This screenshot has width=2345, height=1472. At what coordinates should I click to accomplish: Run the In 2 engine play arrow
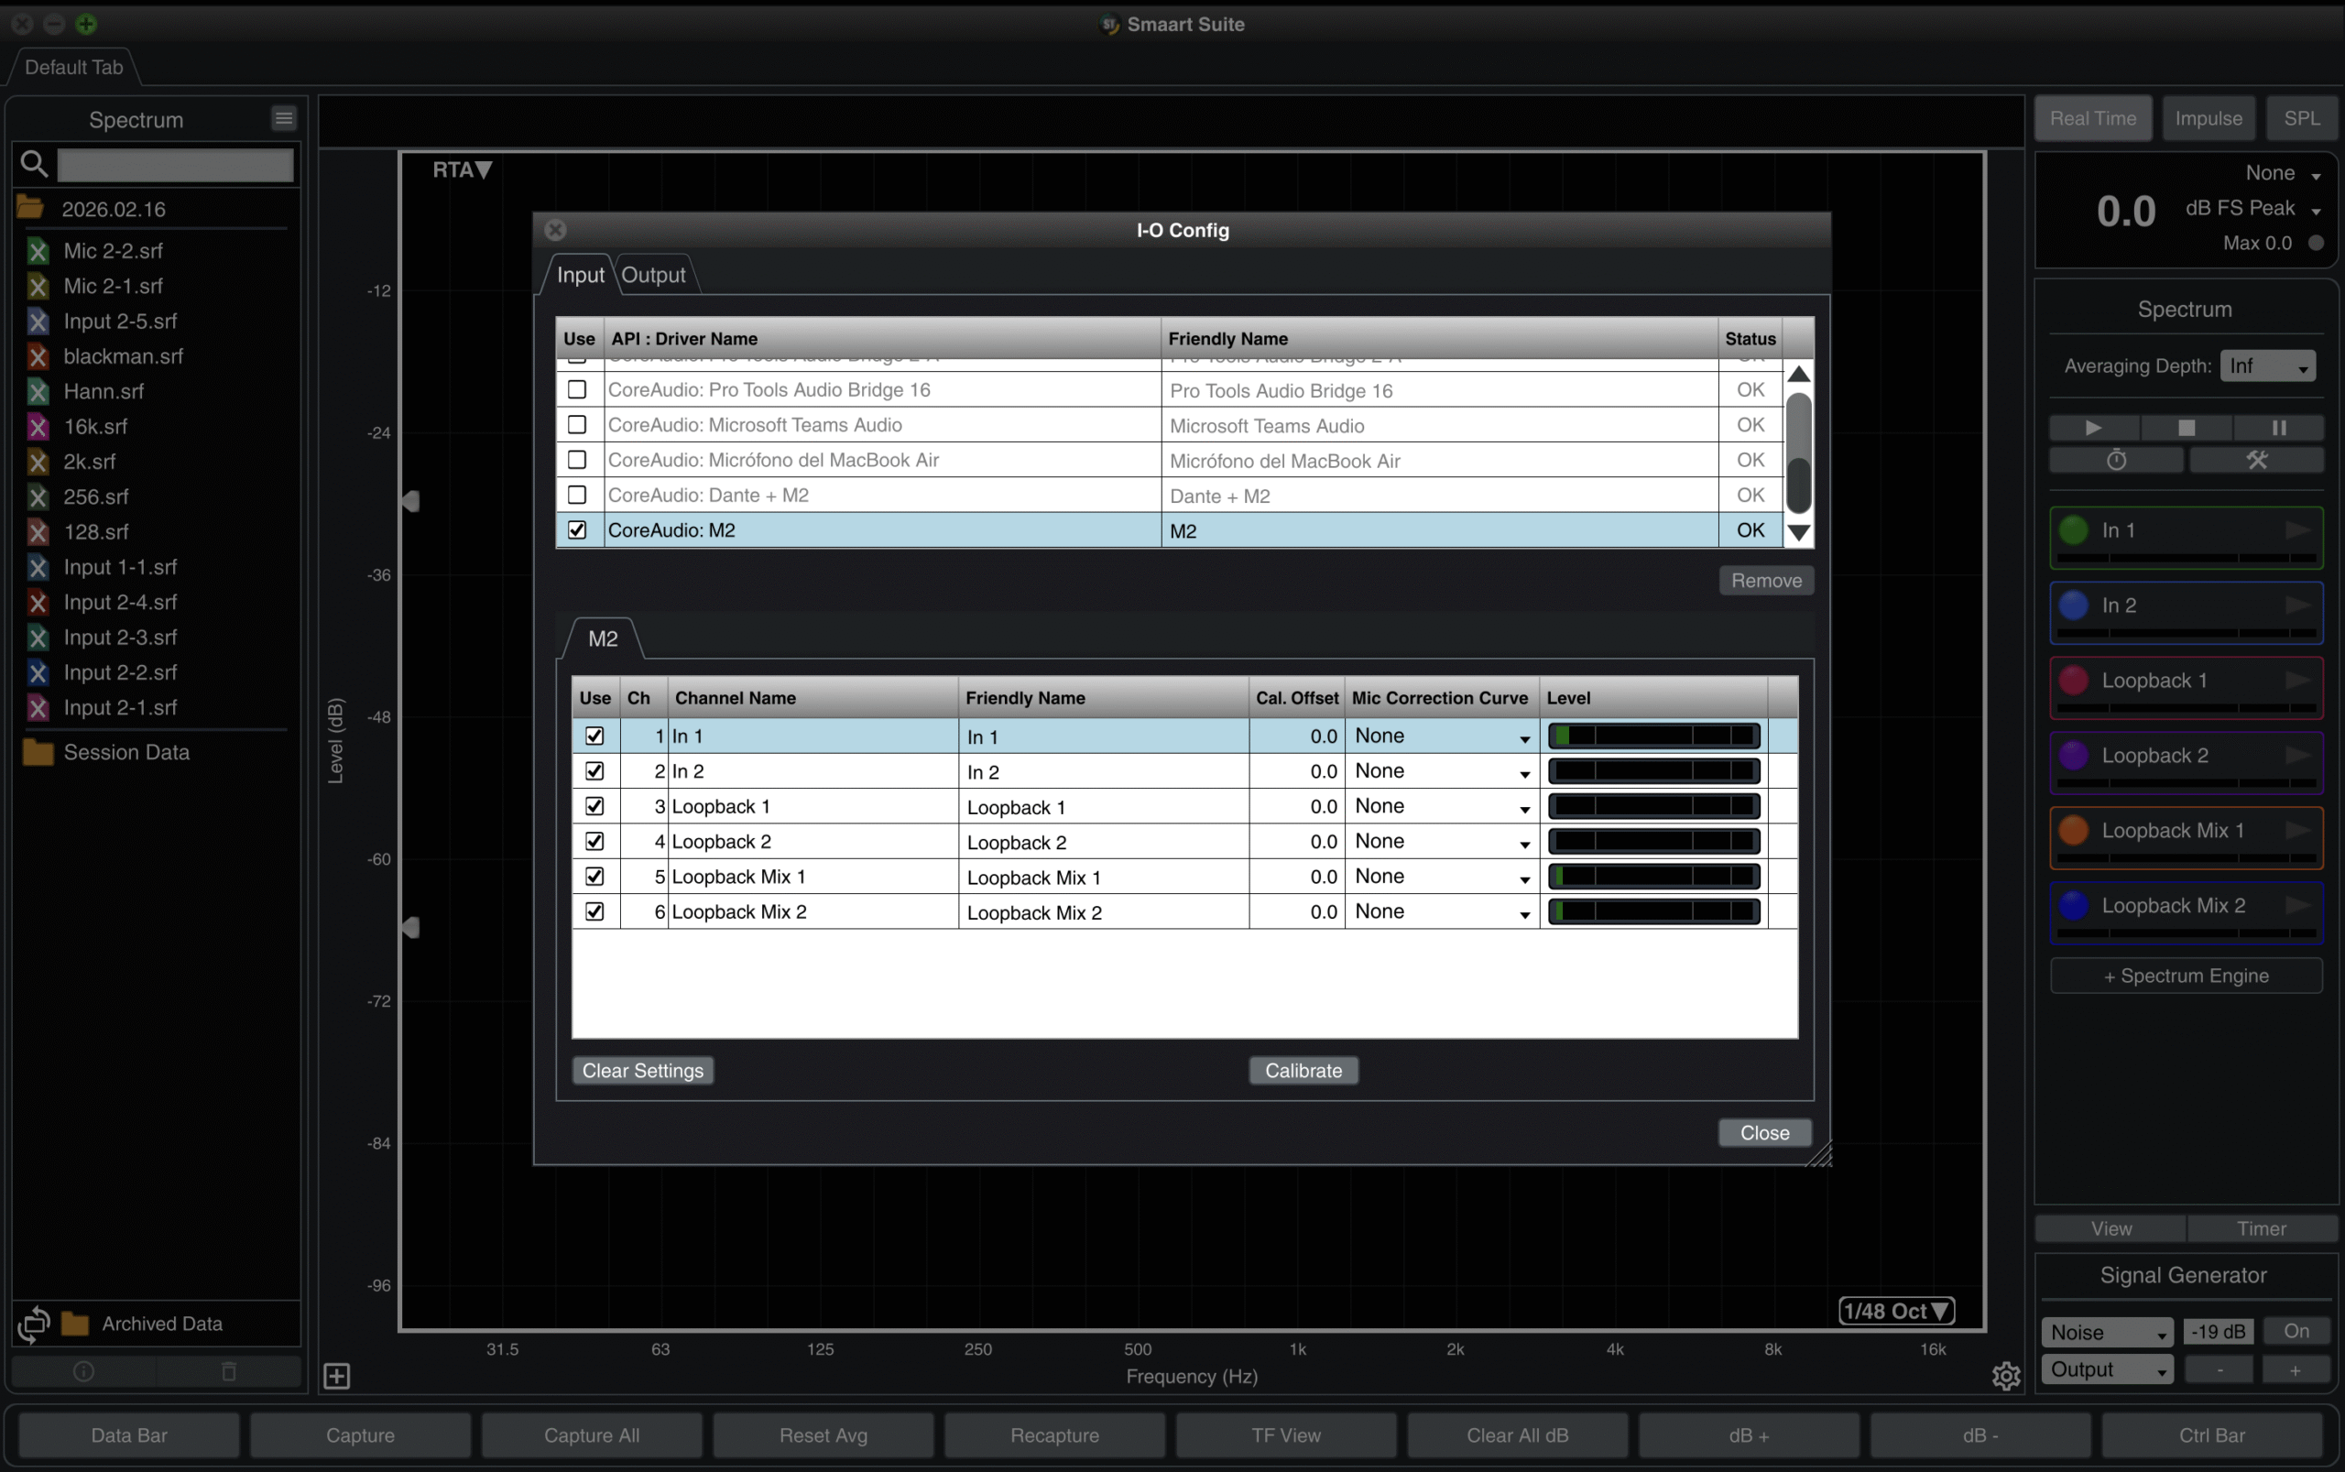[2297, 605]
